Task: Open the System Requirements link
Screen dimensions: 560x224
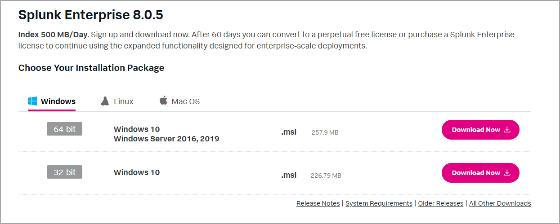Action: click(x=379, y=203)
